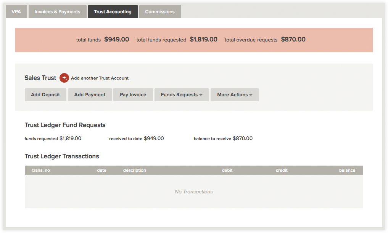Screen dimensions: 388x233
Task: Click Add another Trust Account link
Action: 100,78
